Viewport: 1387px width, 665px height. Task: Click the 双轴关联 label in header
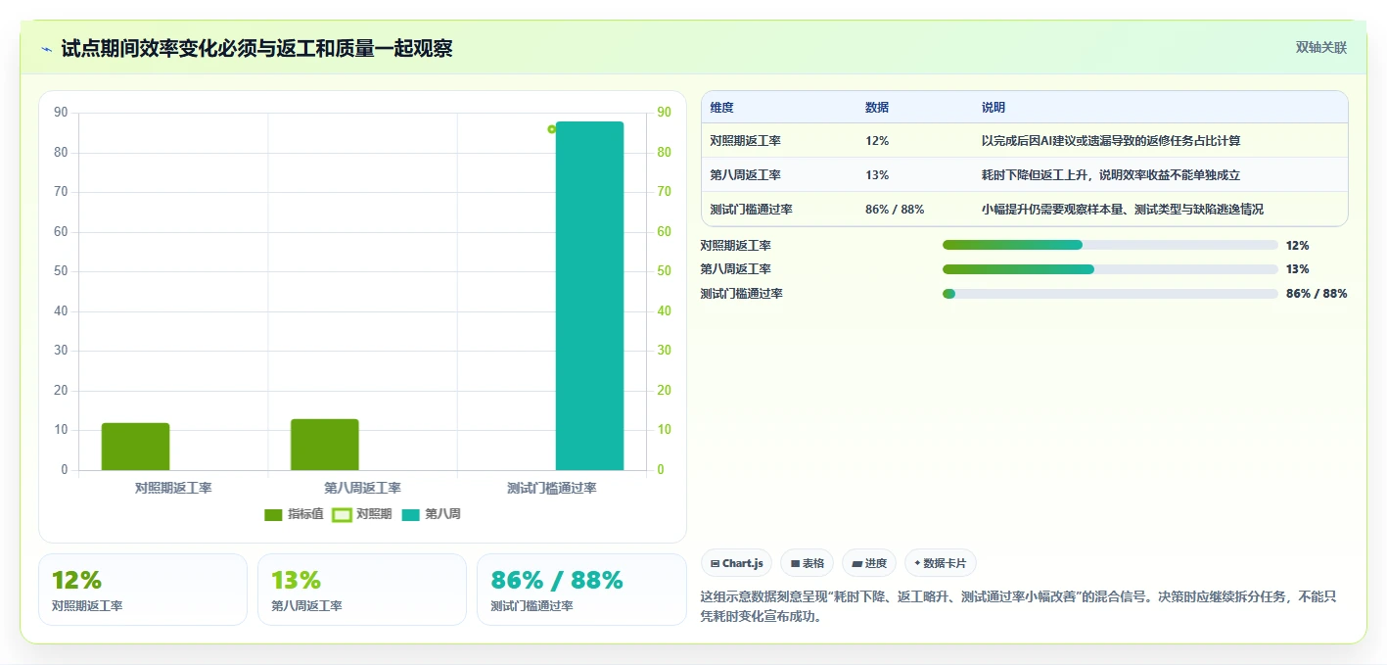pyautogui.click(x=1321, y=47)
